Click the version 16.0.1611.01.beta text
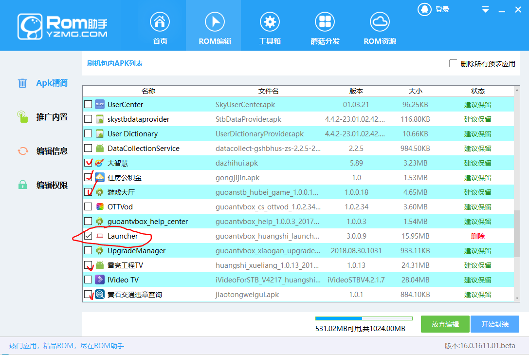Screen dimensions: 529x355 pos(480,346)
